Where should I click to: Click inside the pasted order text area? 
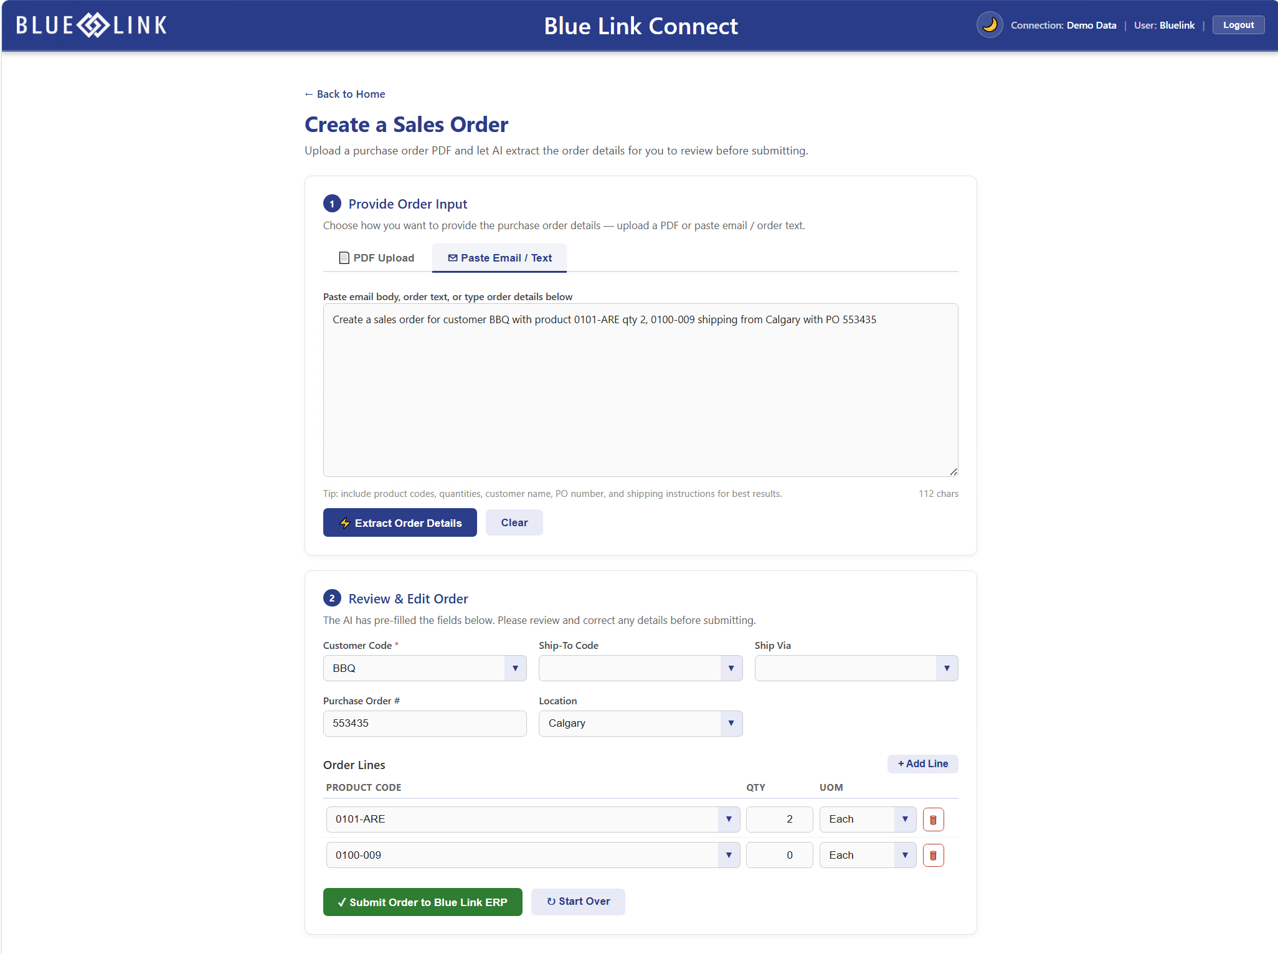coord(640,390)
